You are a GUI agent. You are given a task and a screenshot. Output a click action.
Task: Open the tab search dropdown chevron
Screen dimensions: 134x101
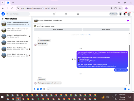pos(3,3)
